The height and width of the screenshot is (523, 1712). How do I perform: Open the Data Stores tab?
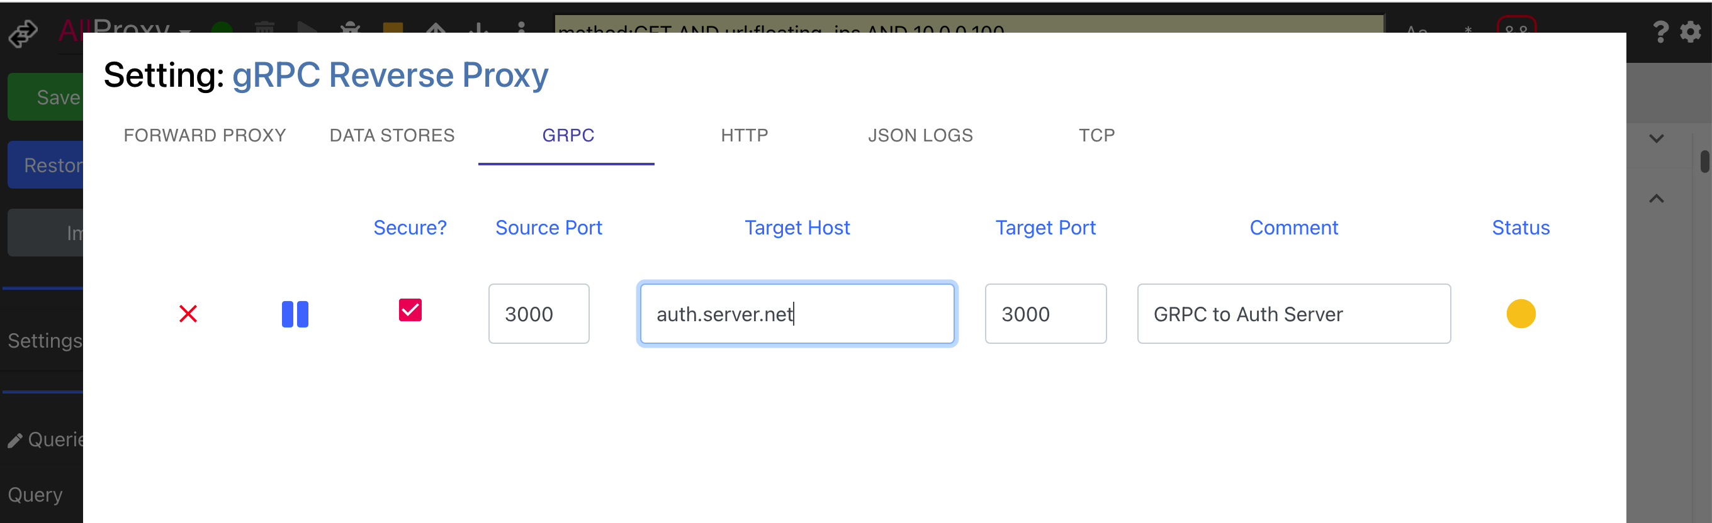[x=392, y=135]
